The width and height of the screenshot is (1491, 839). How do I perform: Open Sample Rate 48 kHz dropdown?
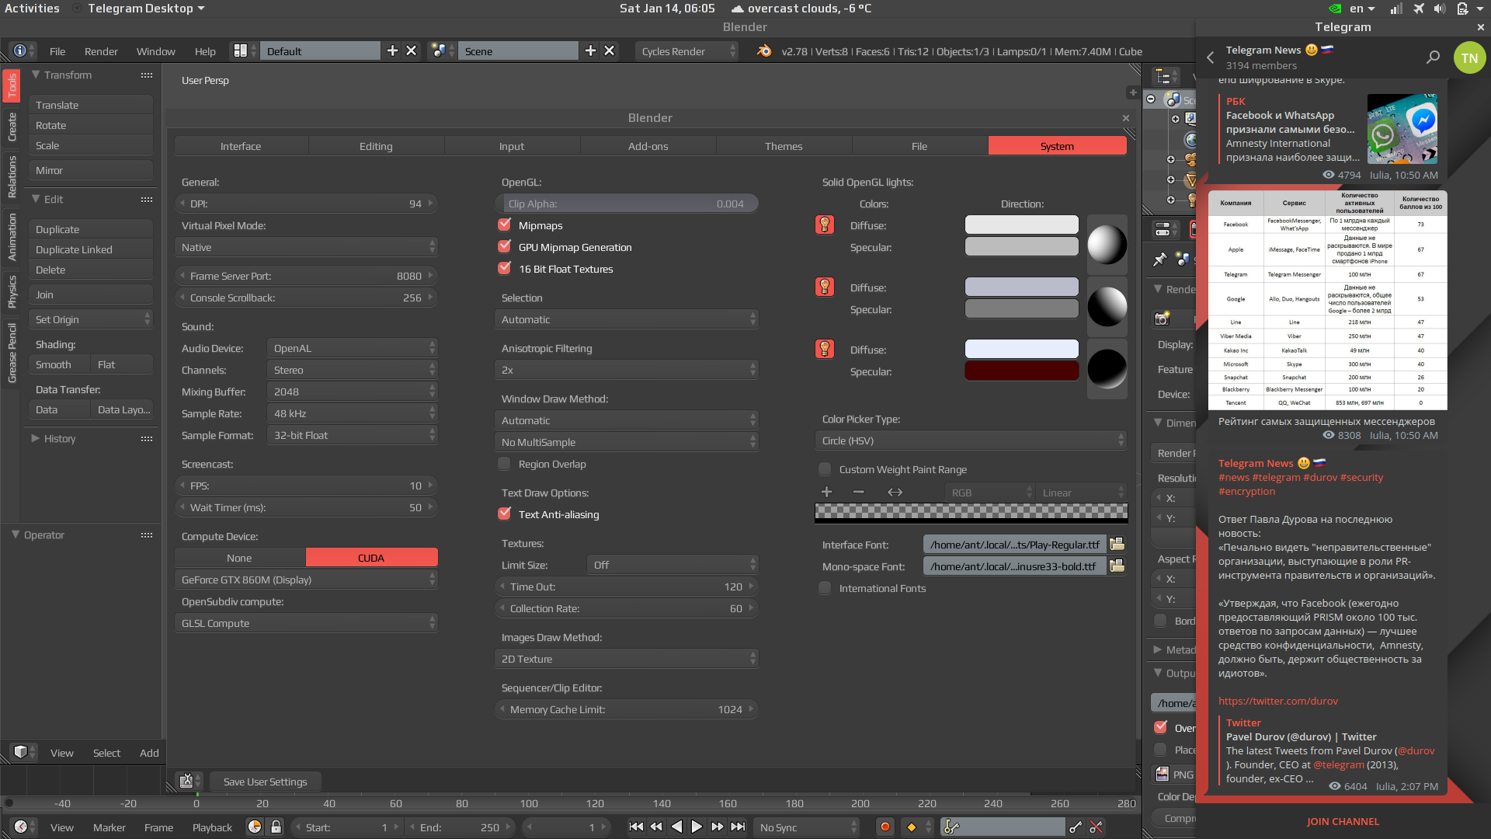pos(352,413)
